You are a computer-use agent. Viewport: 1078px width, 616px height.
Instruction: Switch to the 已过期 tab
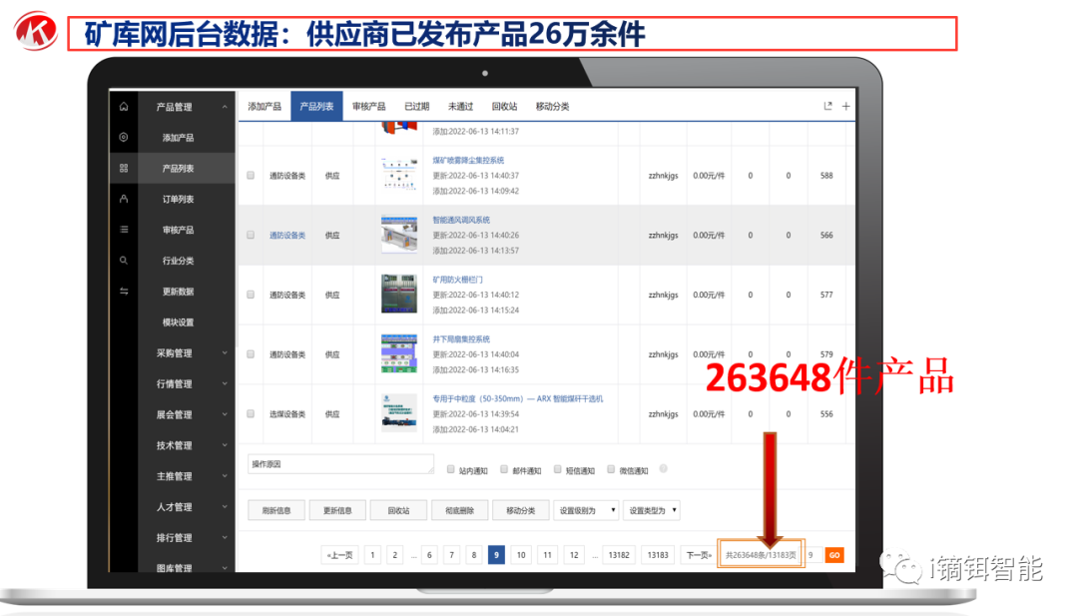tap(416, 107)
